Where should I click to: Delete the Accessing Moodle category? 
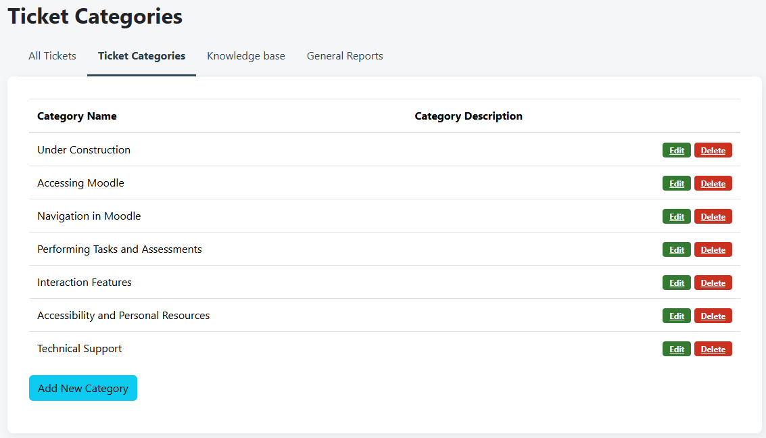[713, 184]
